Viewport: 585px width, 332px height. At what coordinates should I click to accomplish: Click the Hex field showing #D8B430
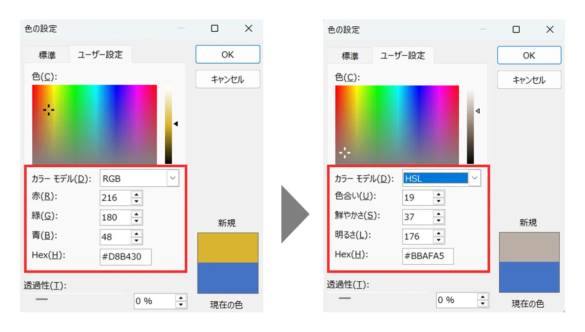click(126, 256)
